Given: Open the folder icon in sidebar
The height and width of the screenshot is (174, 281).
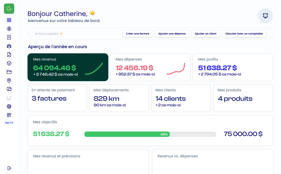Looking at the screenshot, I should pyautogui.click(x=9, y=72).
